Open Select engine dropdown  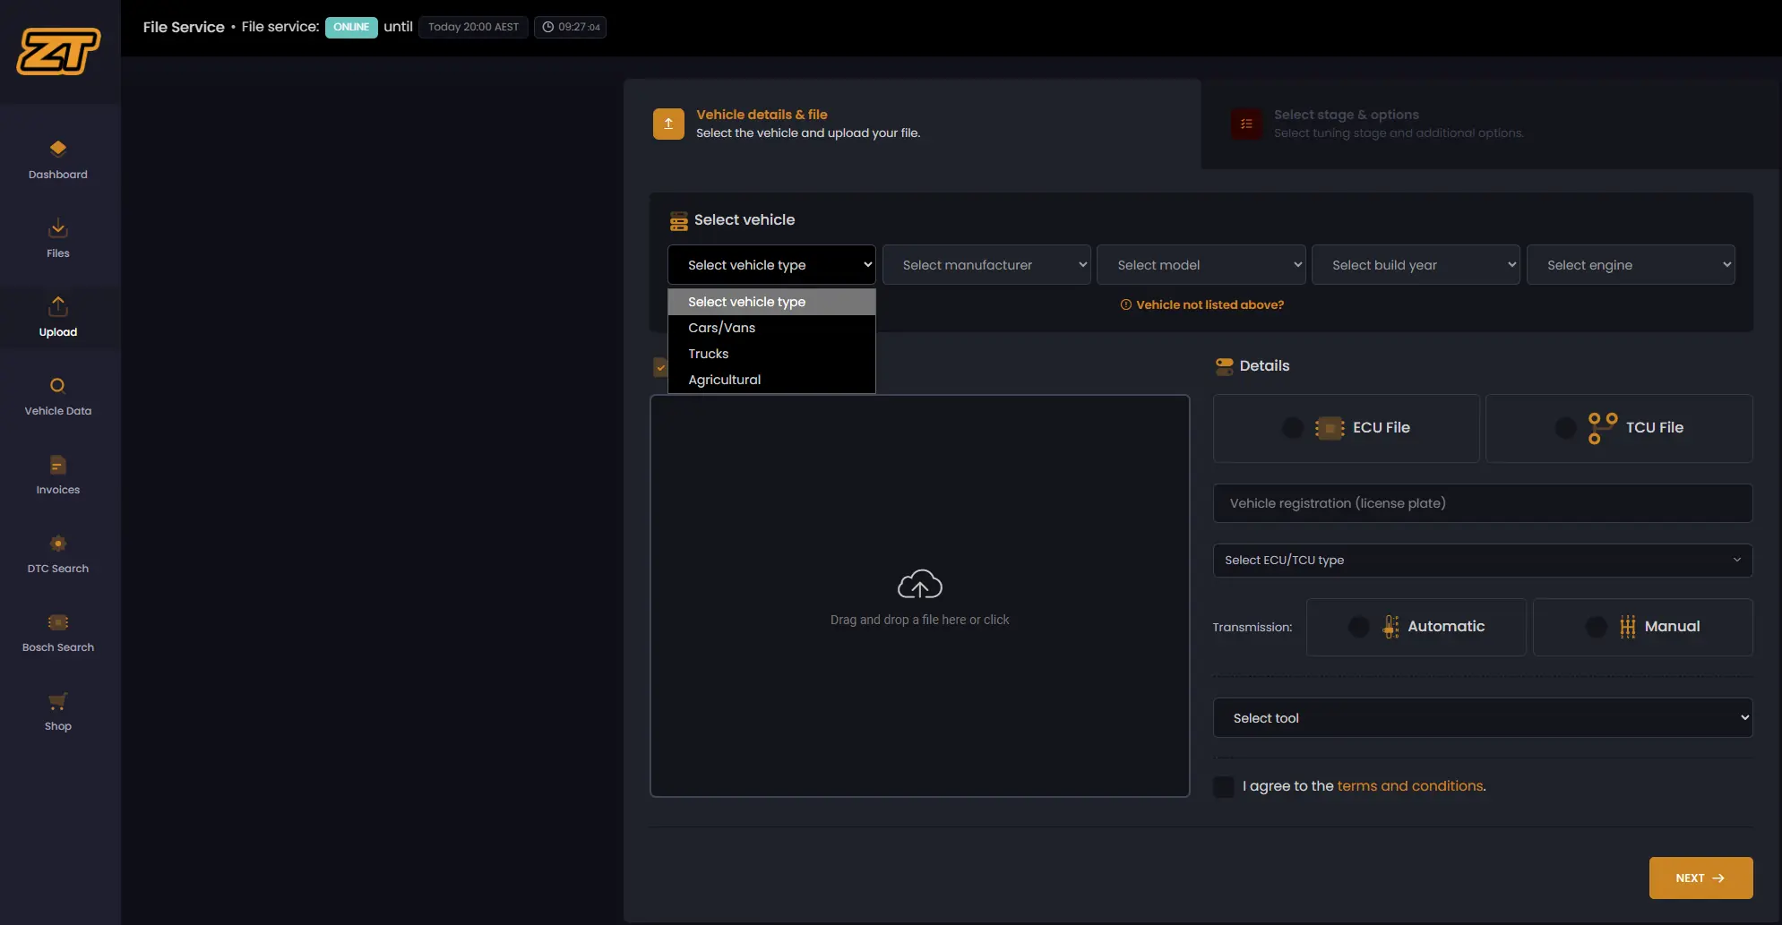[x=1631, y=265]
